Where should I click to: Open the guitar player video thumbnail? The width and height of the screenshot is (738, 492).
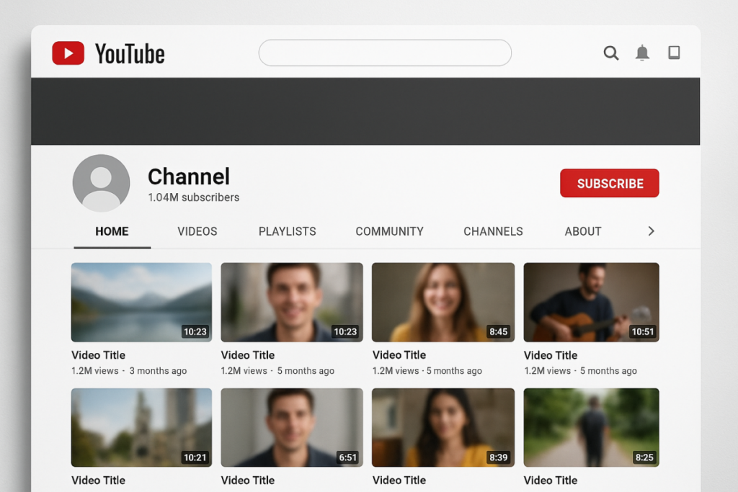pyautogui.click(x=591, y=302)
